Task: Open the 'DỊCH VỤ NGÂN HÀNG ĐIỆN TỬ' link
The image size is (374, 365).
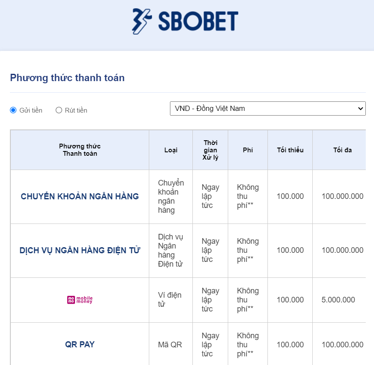Action: [x=79, y=250]
